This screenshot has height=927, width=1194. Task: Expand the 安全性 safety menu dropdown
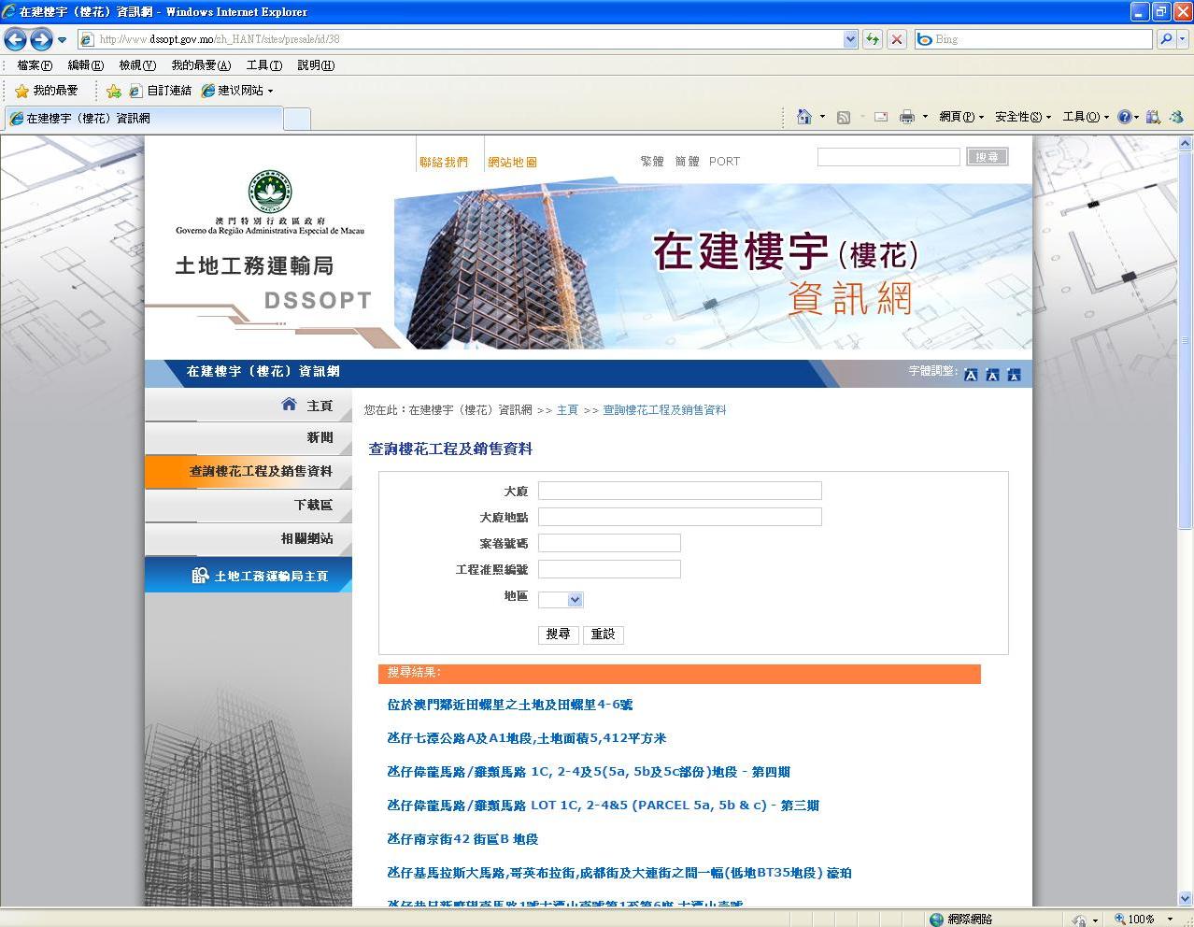tap(1022, 117)
